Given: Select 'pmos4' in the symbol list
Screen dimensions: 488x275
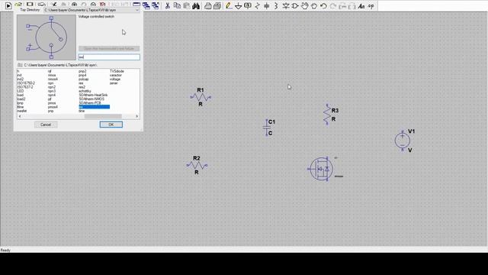Looking at the screenshot, I should pos(53,107).
